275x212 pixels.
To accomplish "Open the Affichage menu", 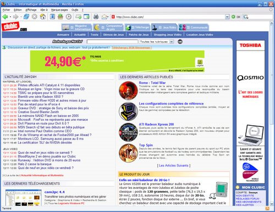I will pos(31,10).
